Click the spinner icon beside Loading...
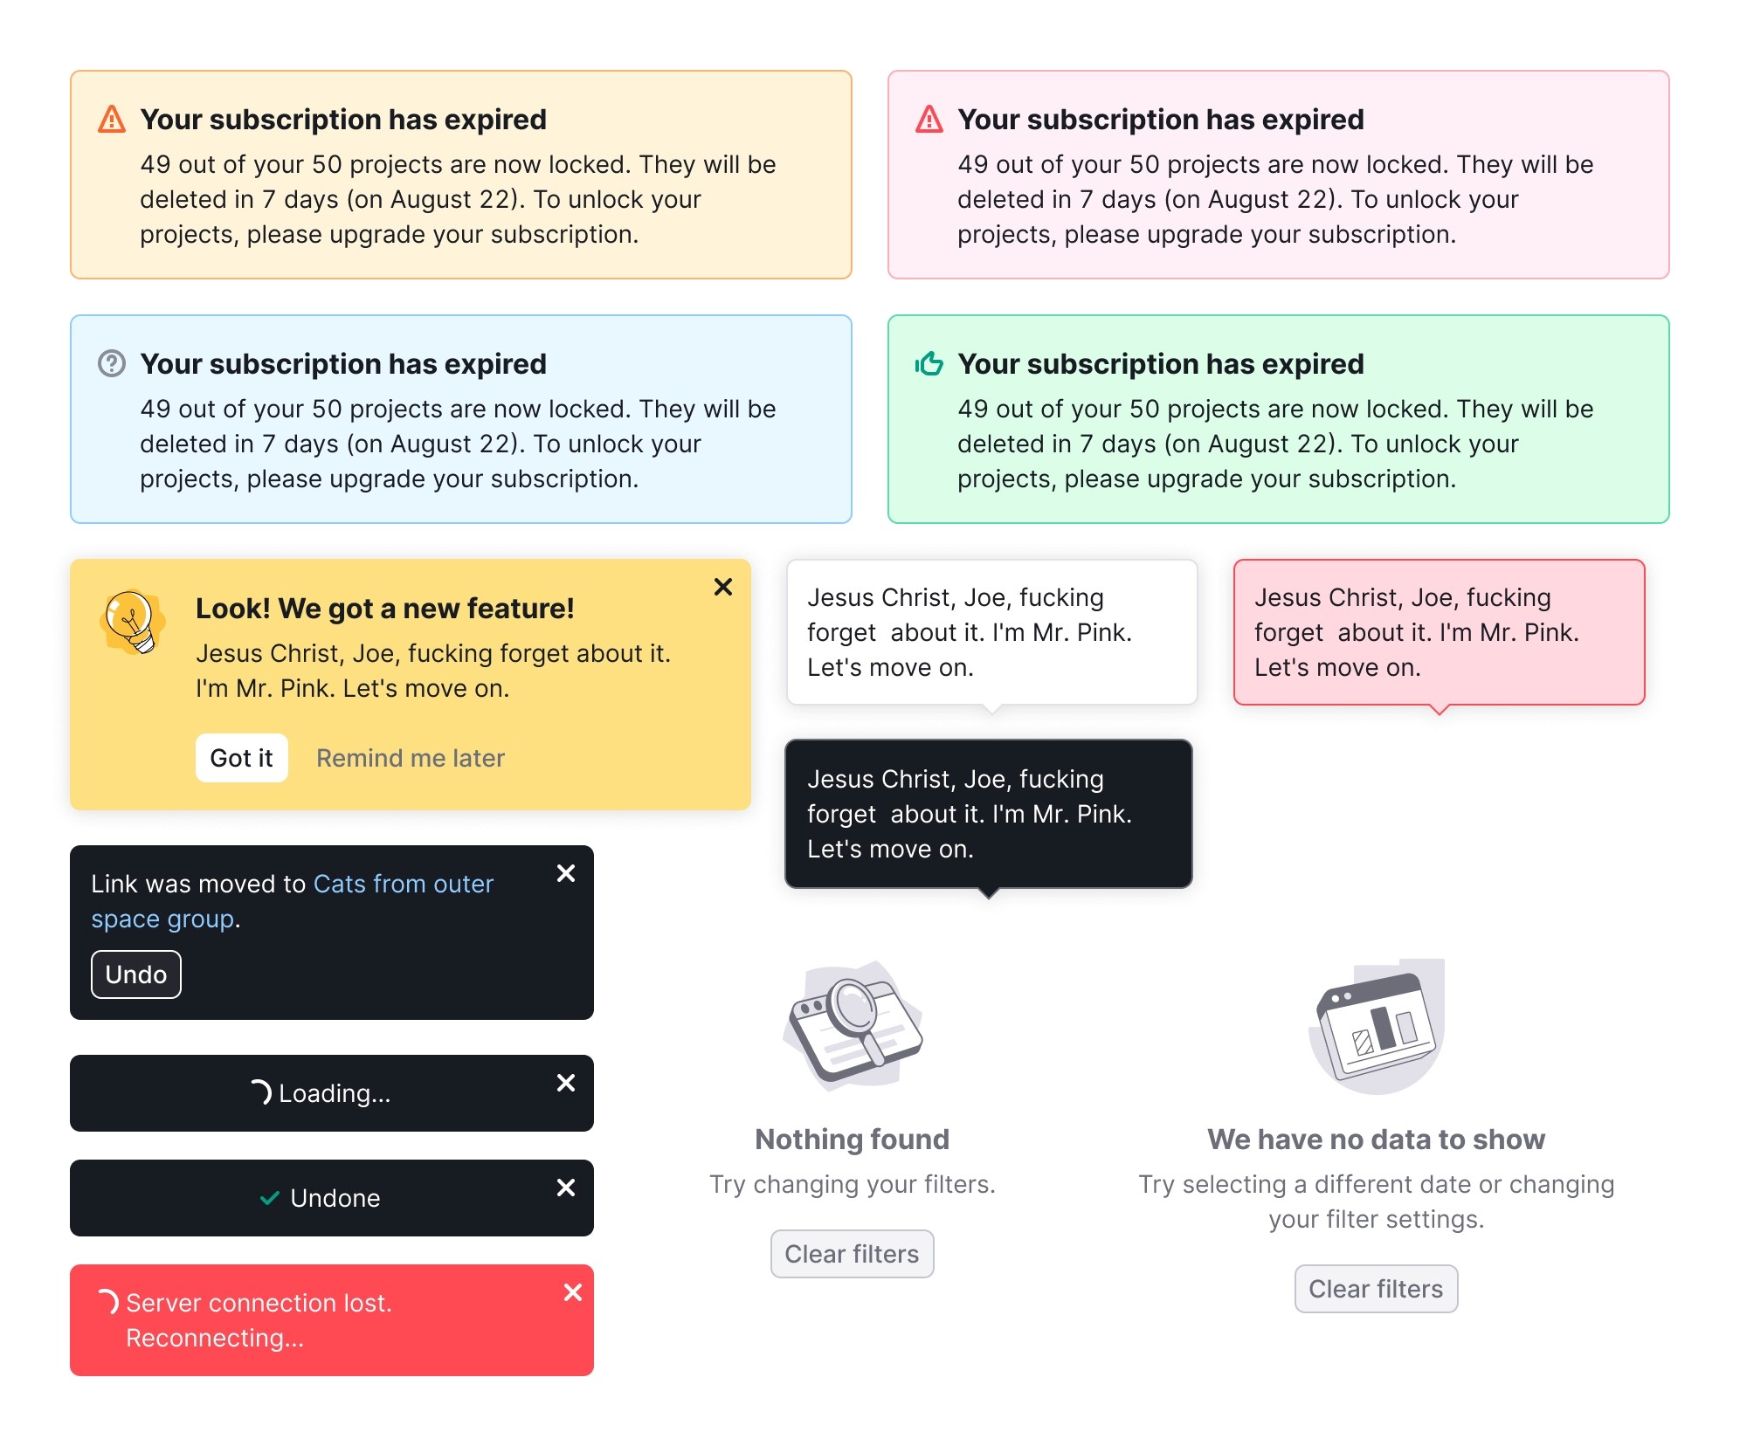Screen dimensions: 1740x1446 coord(261,1092)
